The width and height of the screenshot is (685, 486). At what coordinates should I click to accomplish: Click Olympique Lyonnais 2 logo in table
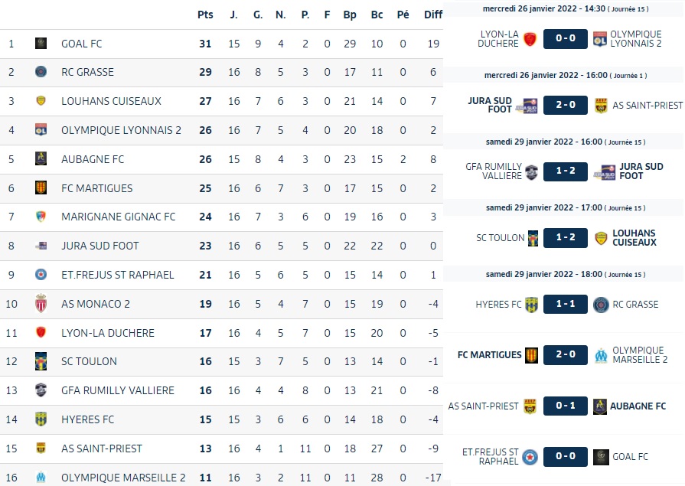41,130
